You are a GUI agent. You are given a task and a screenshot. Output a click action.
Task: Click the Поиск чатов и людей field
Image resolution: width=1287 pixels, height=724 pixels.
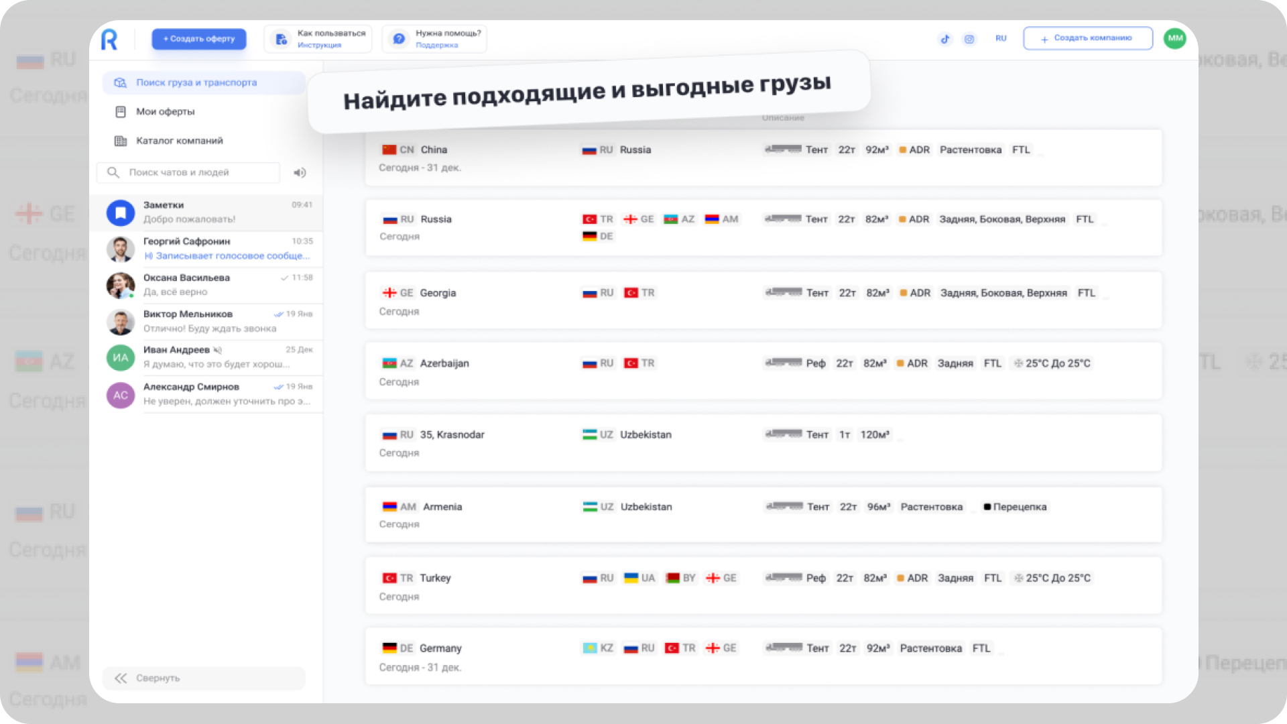tap(188, 172)
